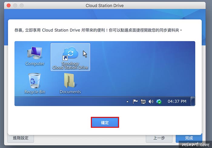
Task: Click the 上一步 previous step button
Action: coord(159,138)
